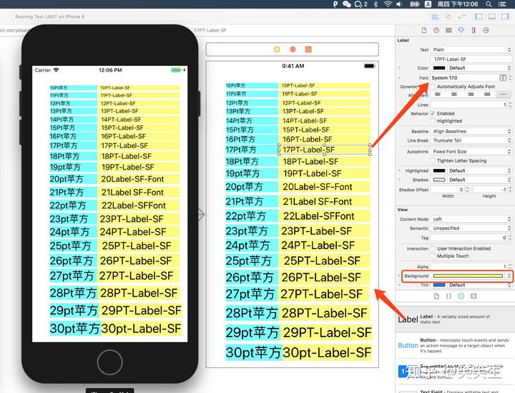The height and width of the screenshot is (393, 515).
Task: Switch to the Standard editor
Action: (x=435, y=16)
